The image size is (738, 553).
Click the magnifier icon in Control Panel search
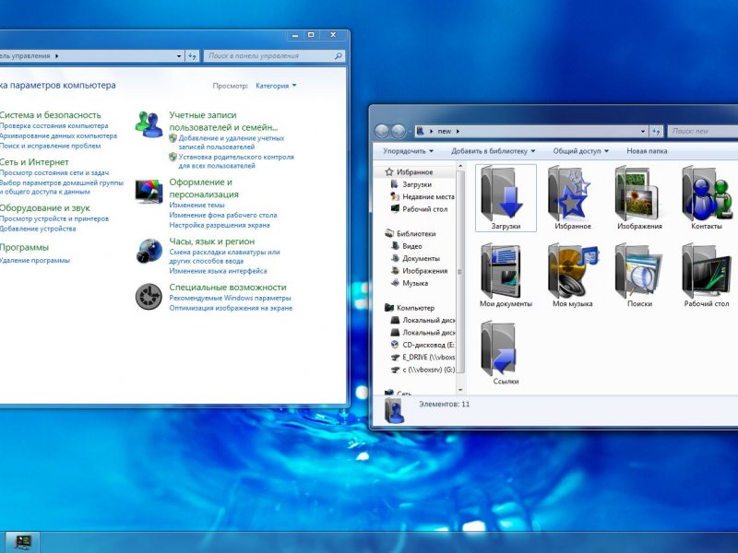(x=338, y=56)
